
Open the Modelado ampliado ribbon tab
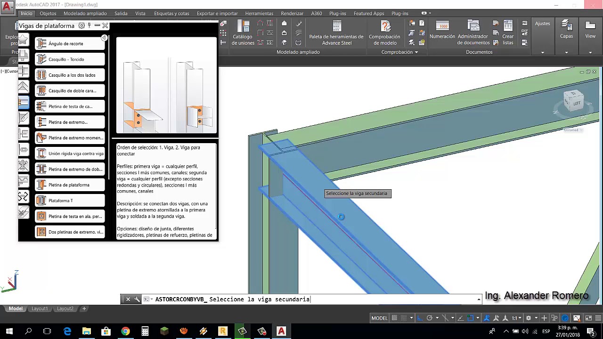click(x=85, y=13)
